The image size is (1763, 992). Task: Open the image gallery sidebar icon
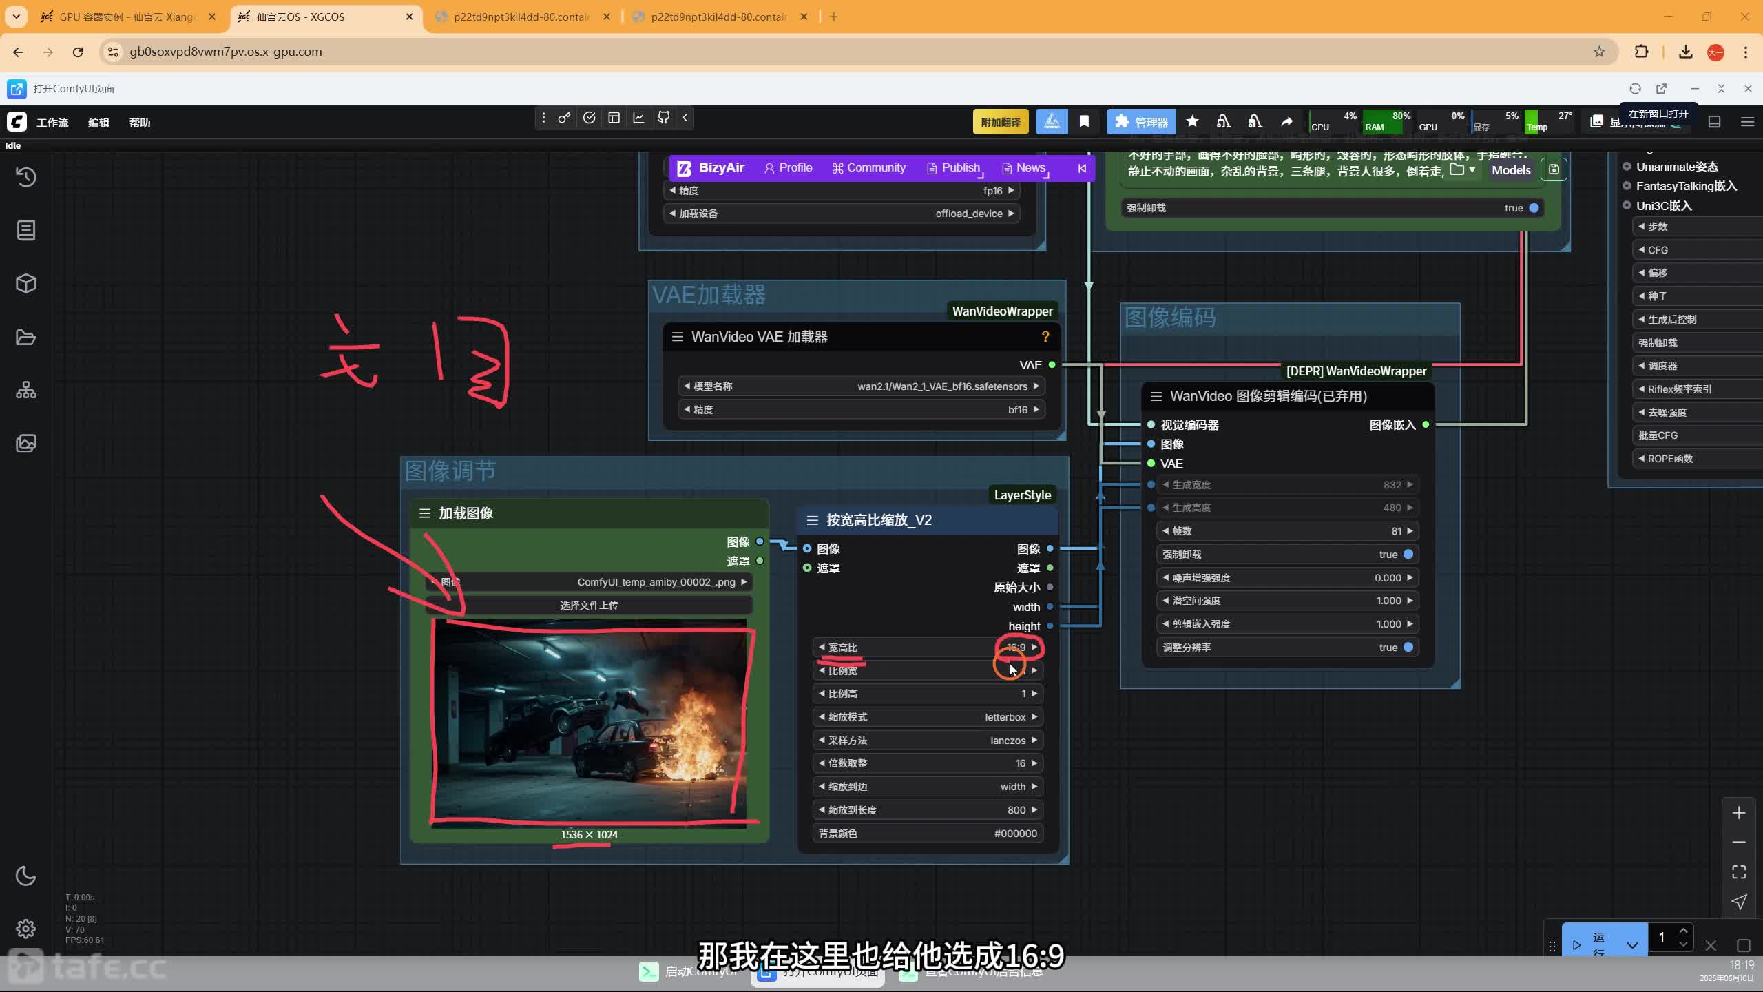(x=26, y=443)
